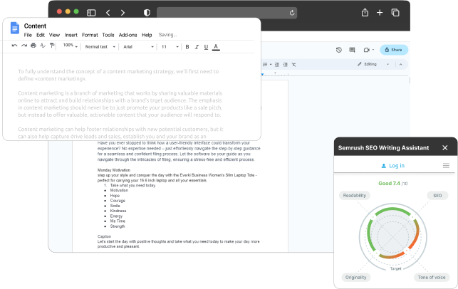The image size is (458, 289).
Task: Open the Help menu
Action: (x=147, y=35)
